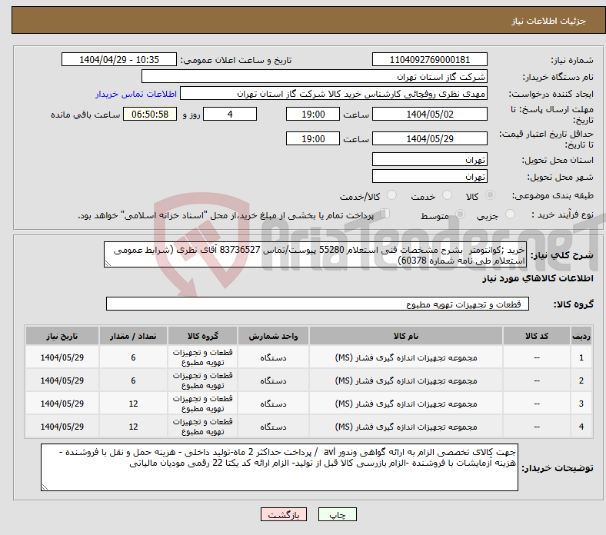
Task: Click item name in row 2 of goods table
Action: [x=406, y=380]
